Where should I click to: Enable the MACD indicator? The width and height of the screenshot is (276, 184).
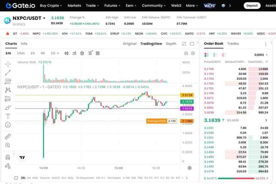56,178
